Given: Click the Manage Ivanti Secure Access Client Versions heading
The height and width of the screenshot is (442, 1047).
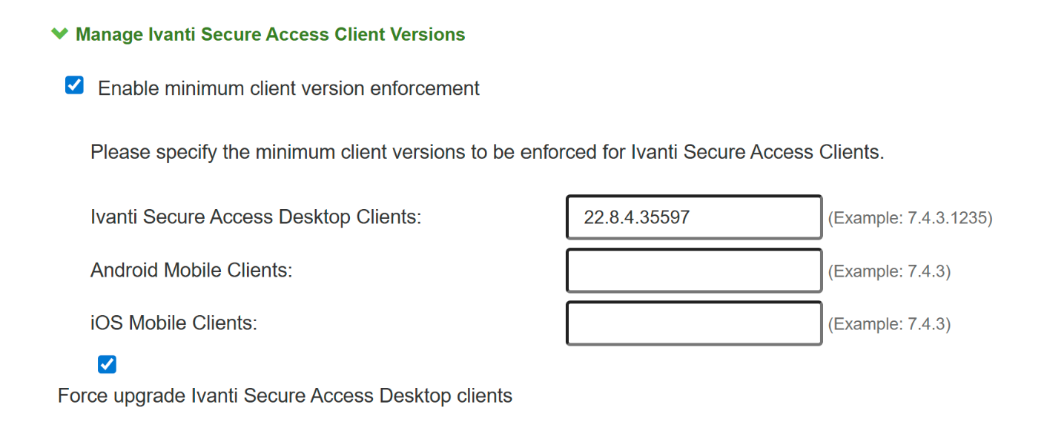Looking at the screenshot, I should click(x=270, y=34).
